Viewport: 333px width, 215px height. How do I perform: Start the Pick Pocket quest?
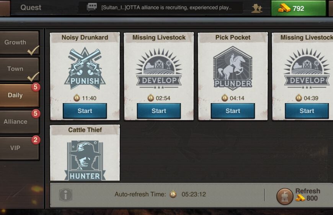click(x=233, y=111)
